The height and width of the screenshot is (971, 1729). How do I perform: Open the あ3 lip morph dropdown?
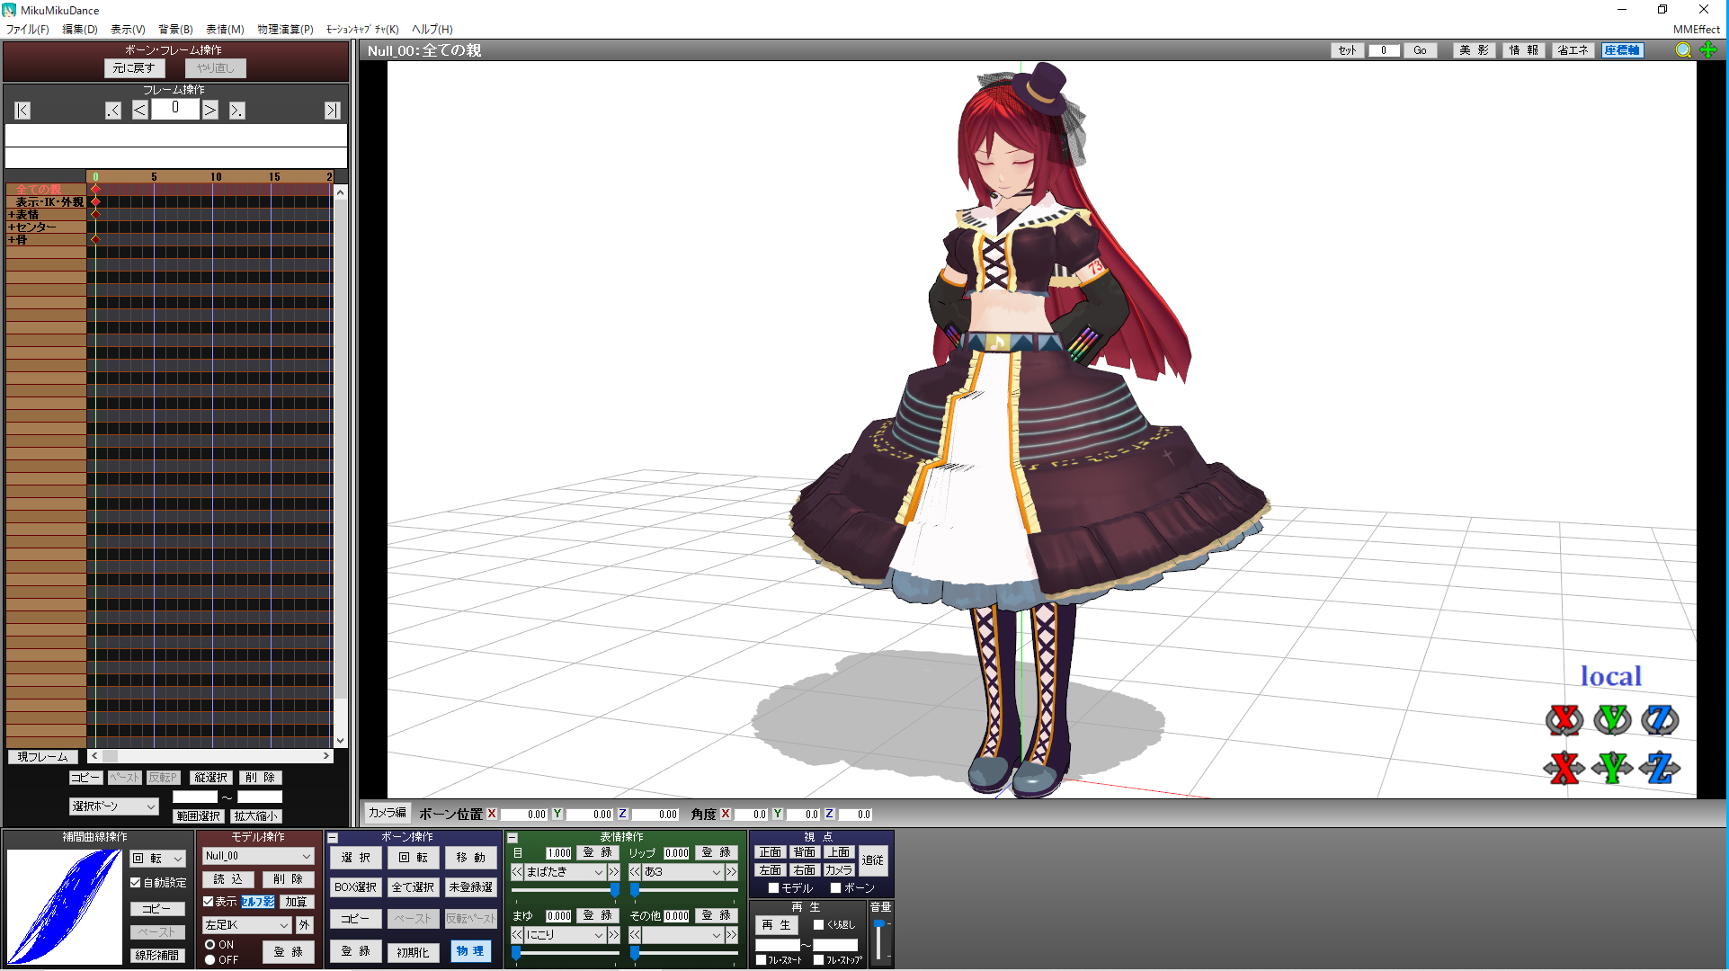(x=683, y=872)
